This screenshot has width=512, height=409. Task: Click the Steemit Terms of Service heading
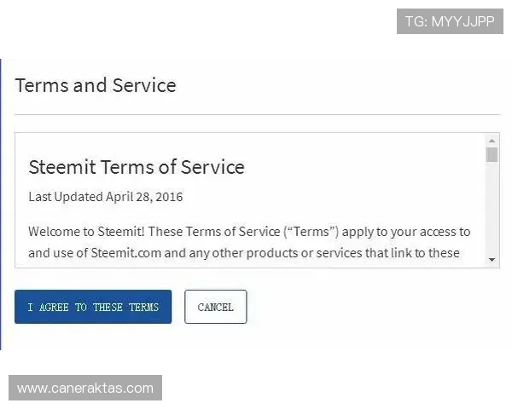(137, 166)
